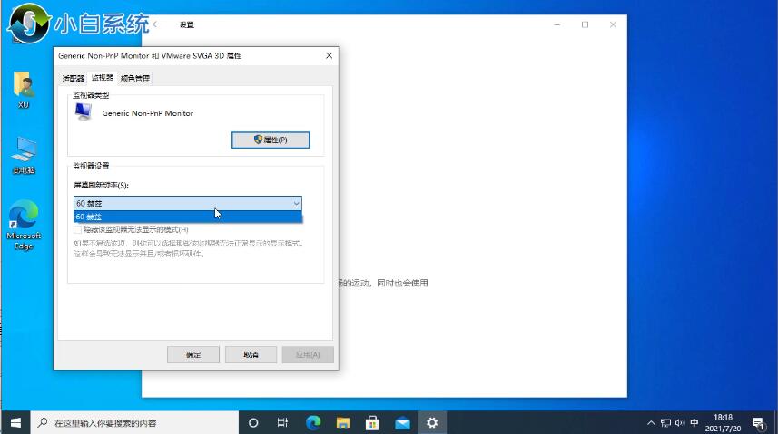Confirm with the OK (确定) button
This screenshot has height=434, width=778.
193,355
